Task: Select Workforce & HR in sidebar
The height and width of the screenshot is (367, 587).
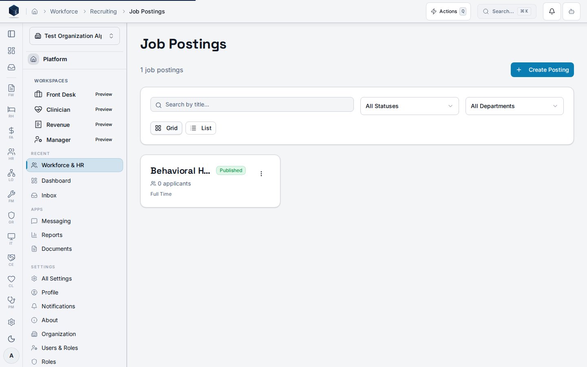Action: [x=75, y=165]
